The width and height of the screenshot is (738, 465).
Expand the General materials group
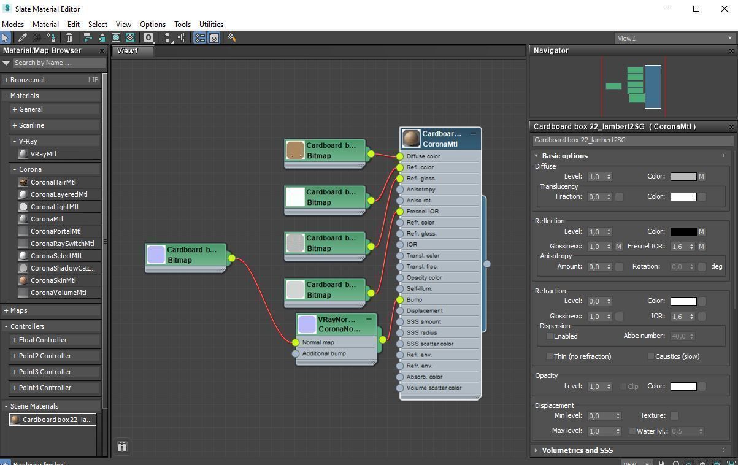point(15,109)
